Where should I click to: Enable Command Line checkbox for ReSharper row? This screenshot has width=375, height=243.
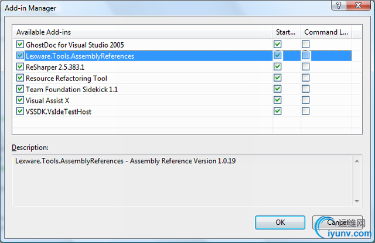[306, 67]
